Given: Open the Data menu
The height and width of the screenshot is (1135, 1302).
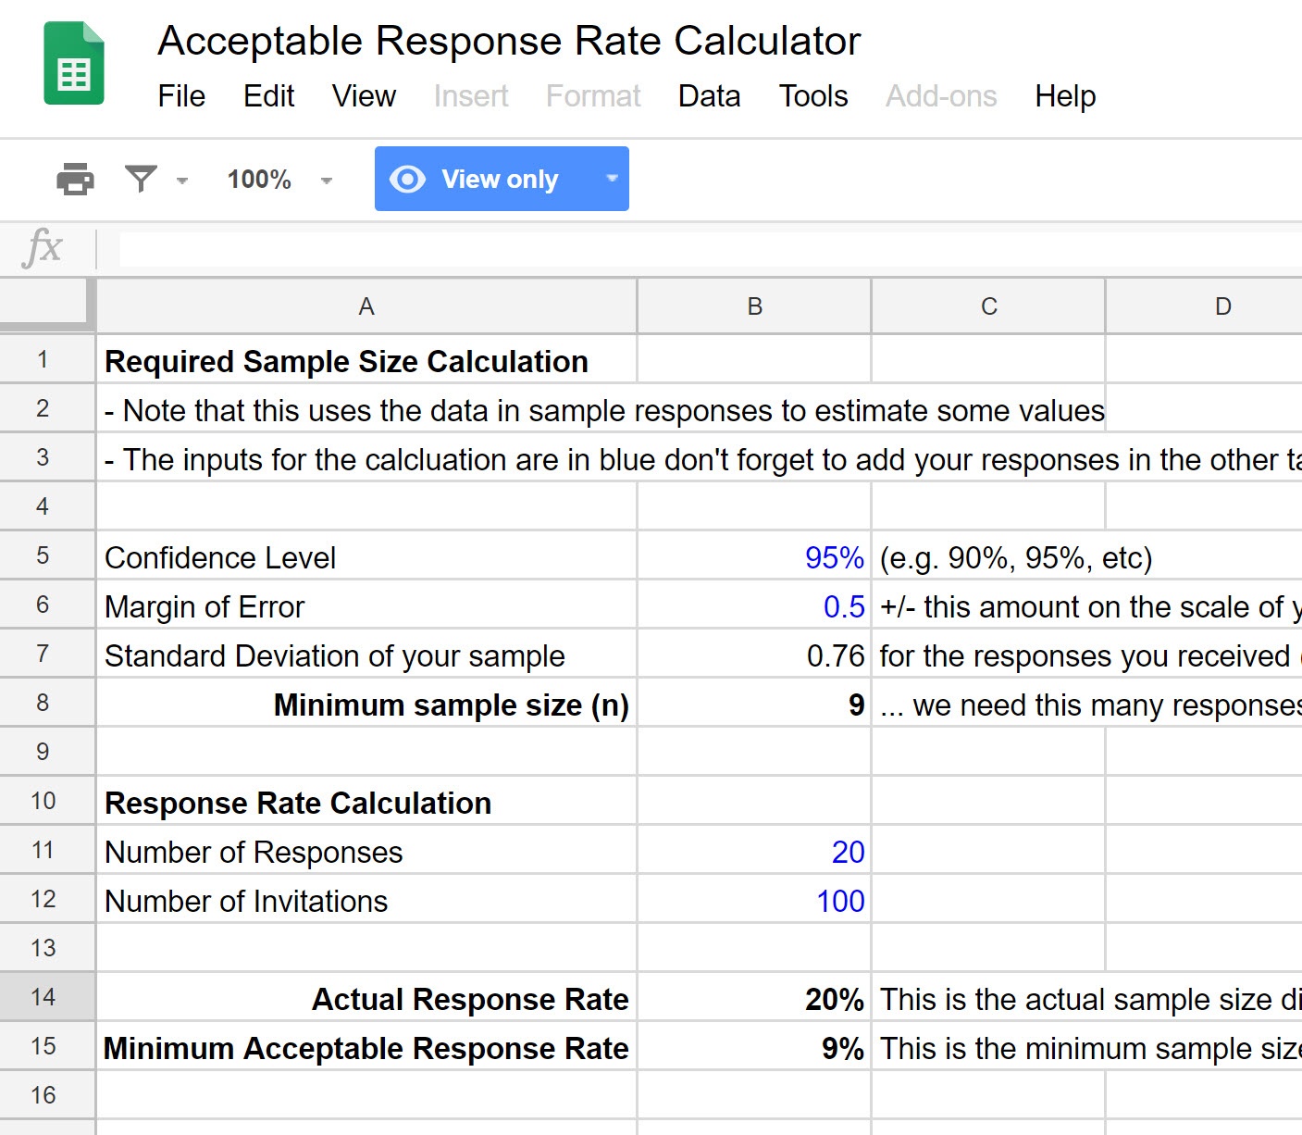Looking at the screenshot, I should [709, 96].
